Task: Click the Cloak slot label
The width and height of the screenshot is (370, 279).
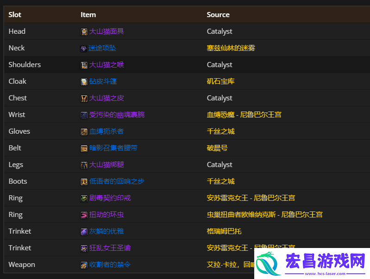Action: [x=17, y=81]
